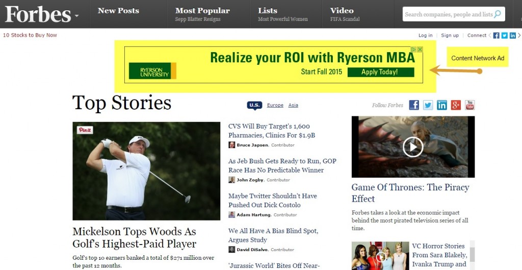The height and width of the screenshot is (270, 522).
Task: Open the Mickelson golf photo
Action: tap(146, 171)
